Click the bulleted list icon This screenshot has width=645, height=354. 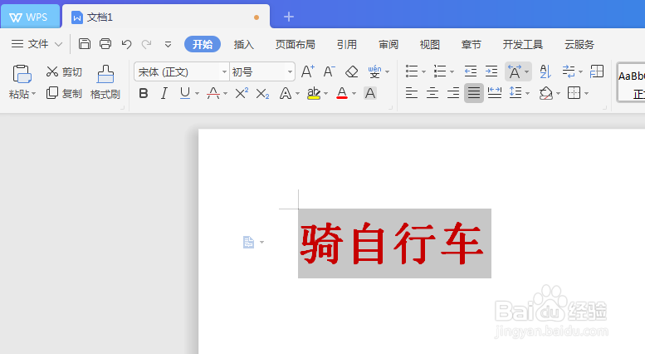[412, 71]
